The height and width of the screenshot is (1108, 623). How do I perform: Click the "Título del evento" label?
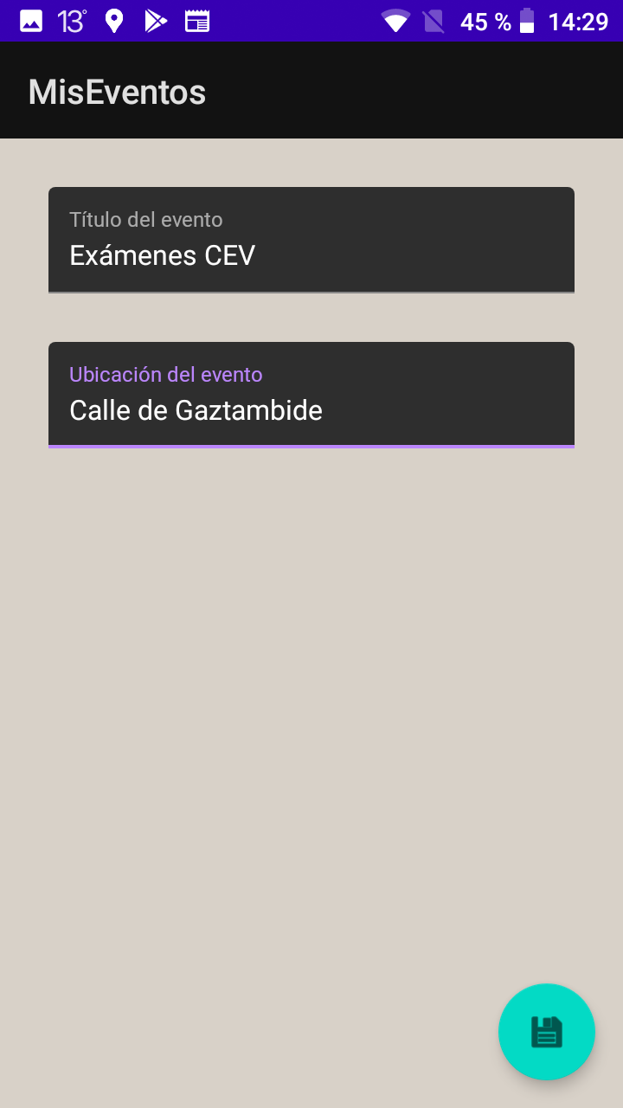[x=146, y=220]
